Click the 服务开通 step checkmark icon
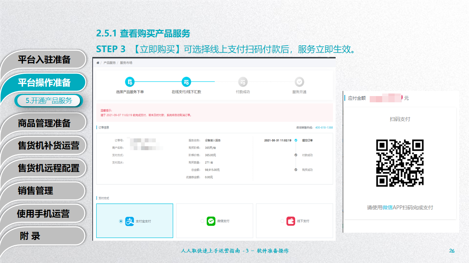469x263 pixels. coord(299,82)
